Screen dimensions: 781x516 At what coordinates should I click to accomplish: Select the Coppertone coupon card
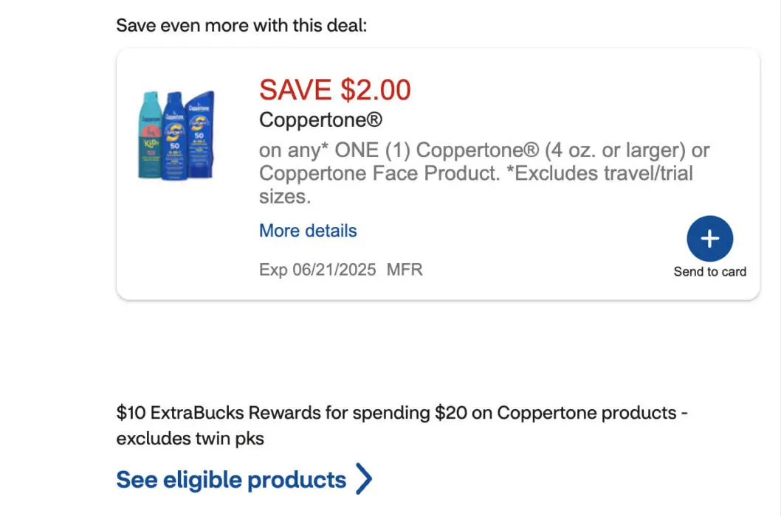click(x=437, y=173)
